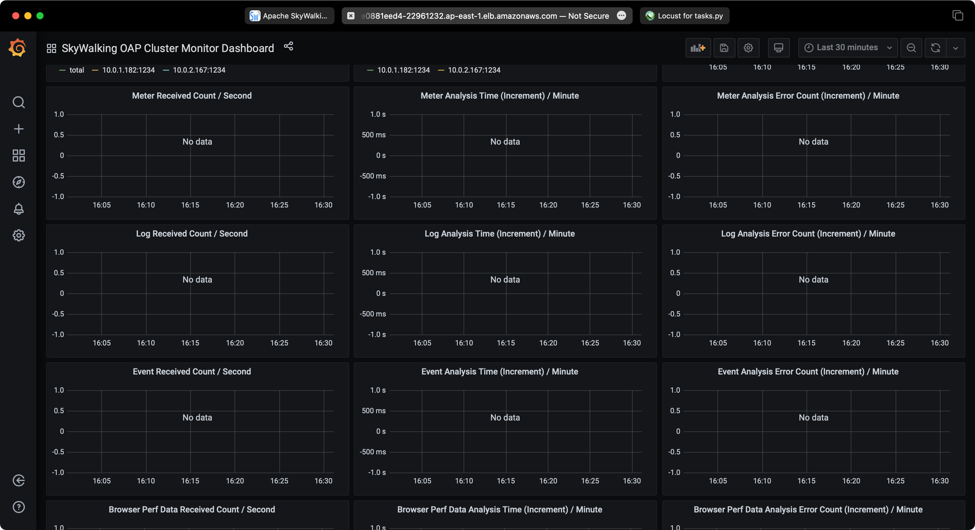Toggle 10.0.2.167:1234 series in middle legend
The width and height of the screenshot is (975, 530).
coord(474,70)
